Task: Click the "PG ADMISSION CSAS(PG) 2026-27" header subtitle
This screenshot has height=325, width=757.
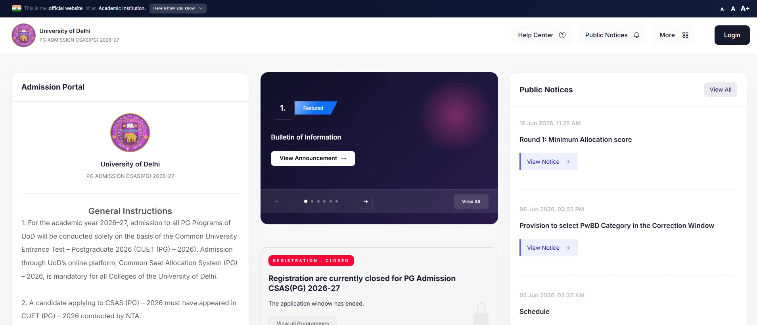Action: click(x=79, y=40)
